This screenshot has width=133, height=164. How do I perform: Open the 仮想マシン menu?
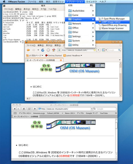(58, 1)
